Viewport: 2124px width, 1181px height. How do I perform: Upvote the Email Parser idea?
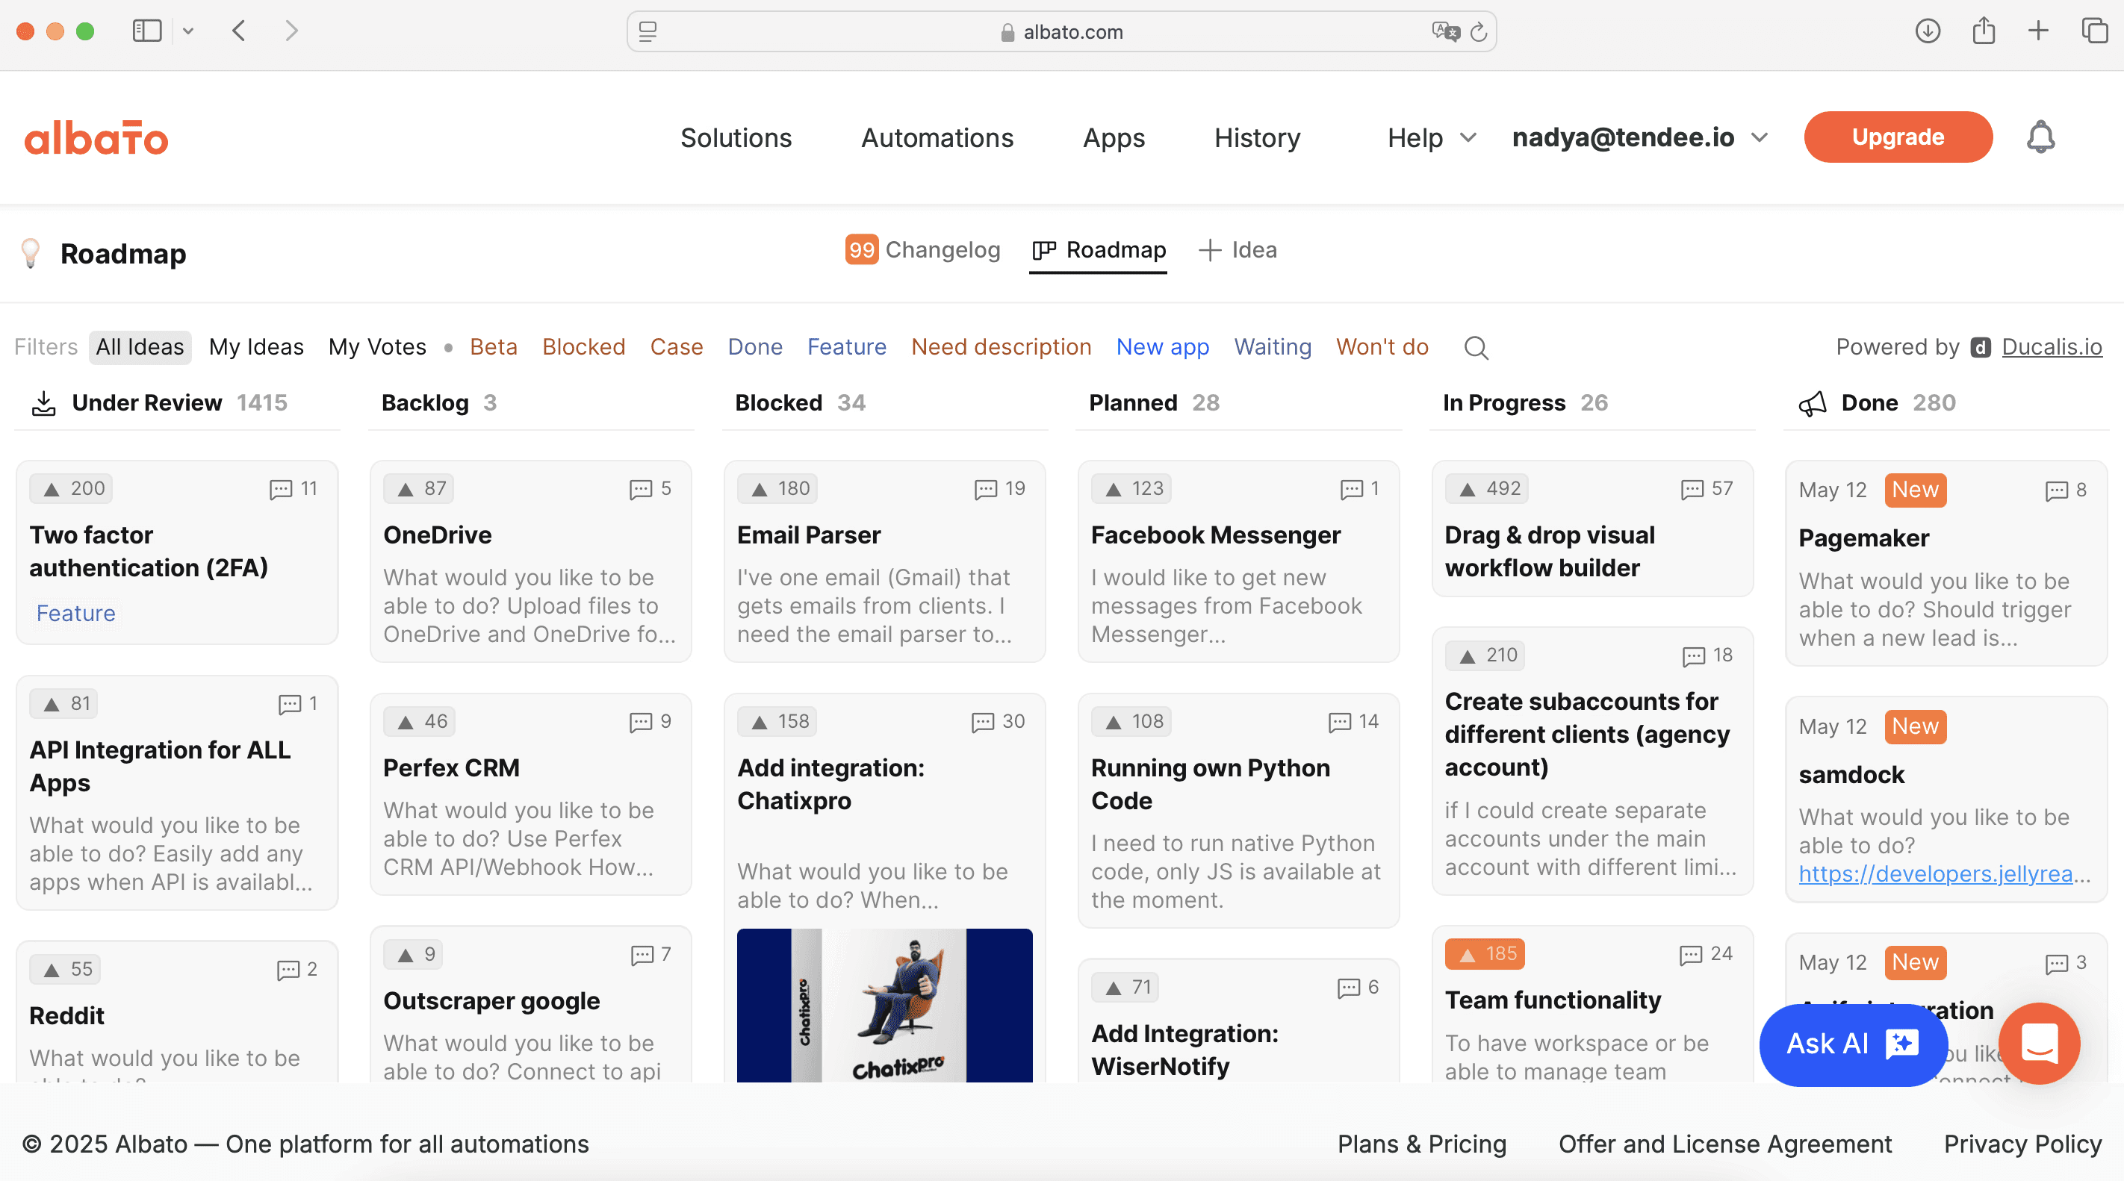[777, 489]
